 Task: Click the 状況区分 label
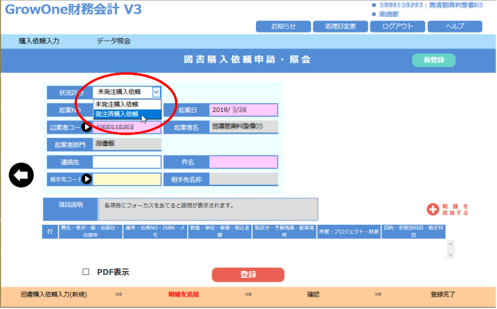pyautogui.click(x=71, y=92)
